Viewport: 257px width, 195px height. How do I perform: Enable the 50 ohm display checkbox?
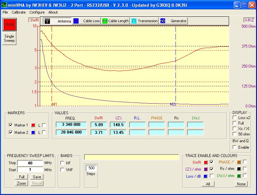click(234, 134)
